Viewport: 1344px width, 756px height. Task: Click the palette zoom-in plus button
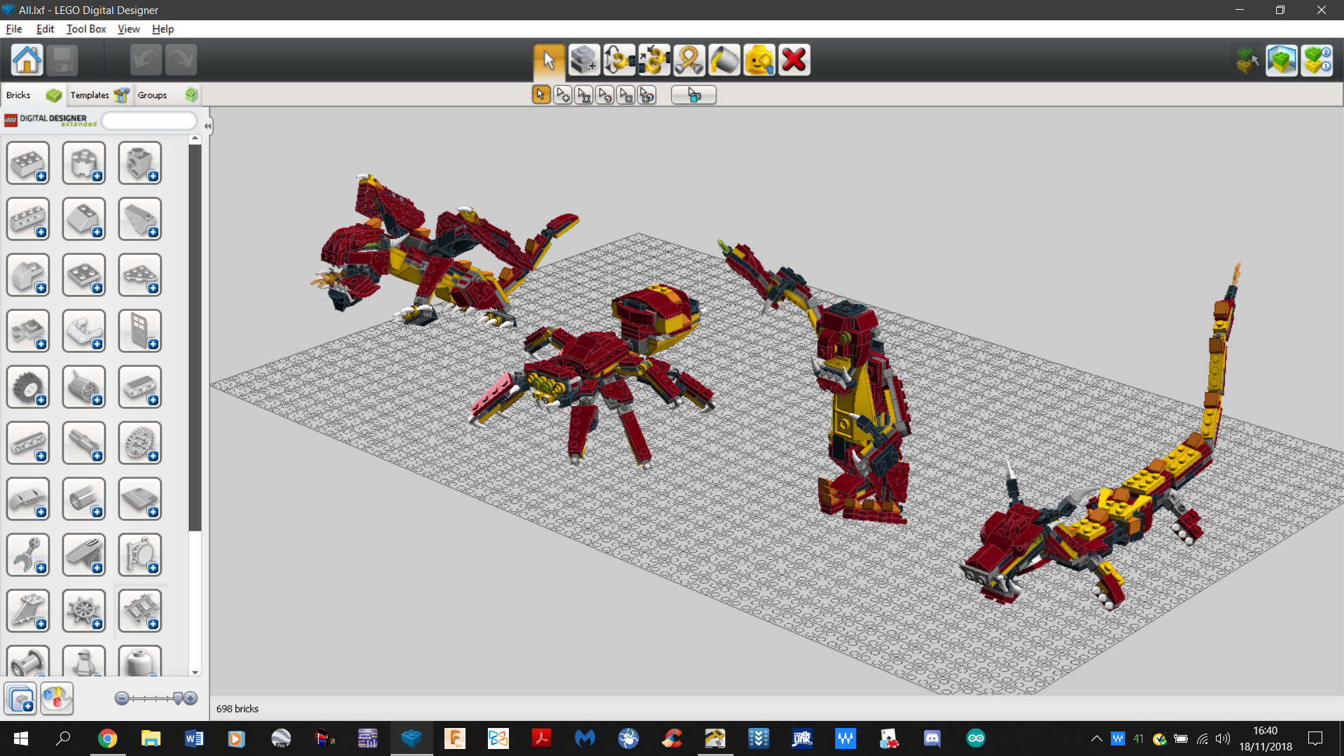190,699
